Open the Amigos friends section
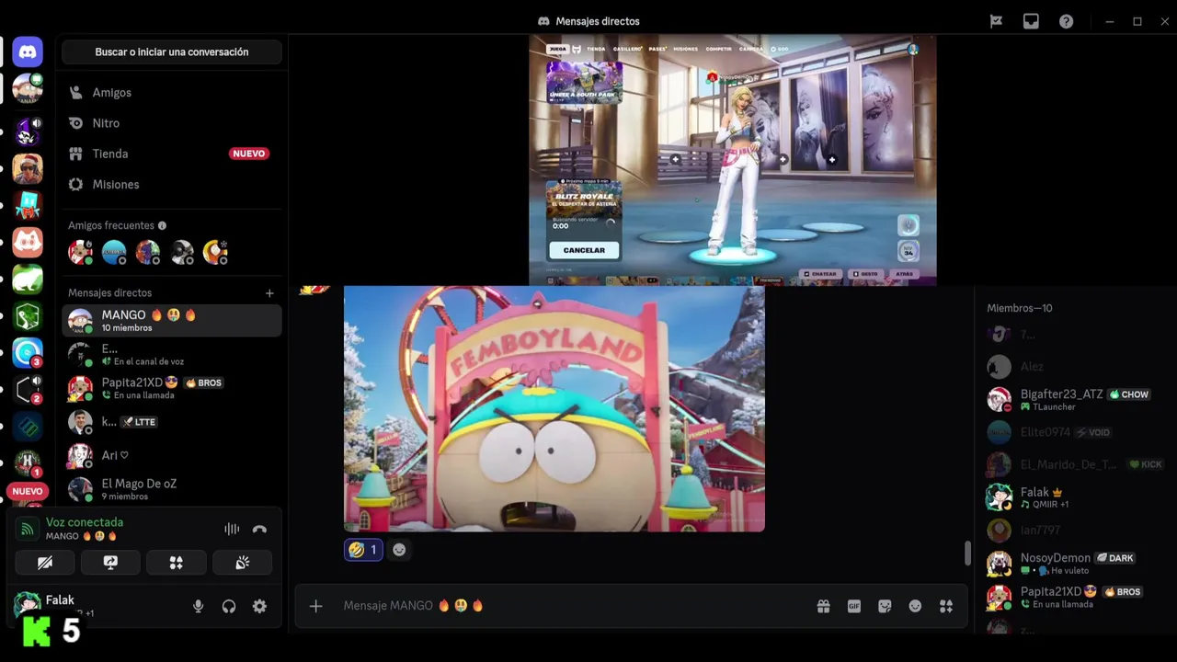 tap(172, 93)
